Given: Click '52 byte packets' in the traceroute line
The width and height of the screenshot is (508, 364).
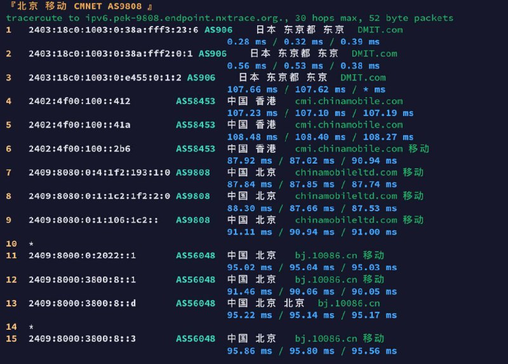Looking at the screenshot, I should tap(411, 18).
